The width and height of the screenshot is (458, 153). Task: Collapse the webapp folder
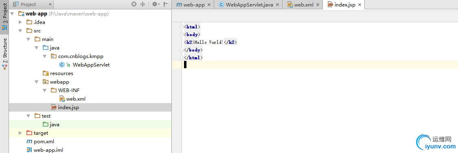pos(37,82)
